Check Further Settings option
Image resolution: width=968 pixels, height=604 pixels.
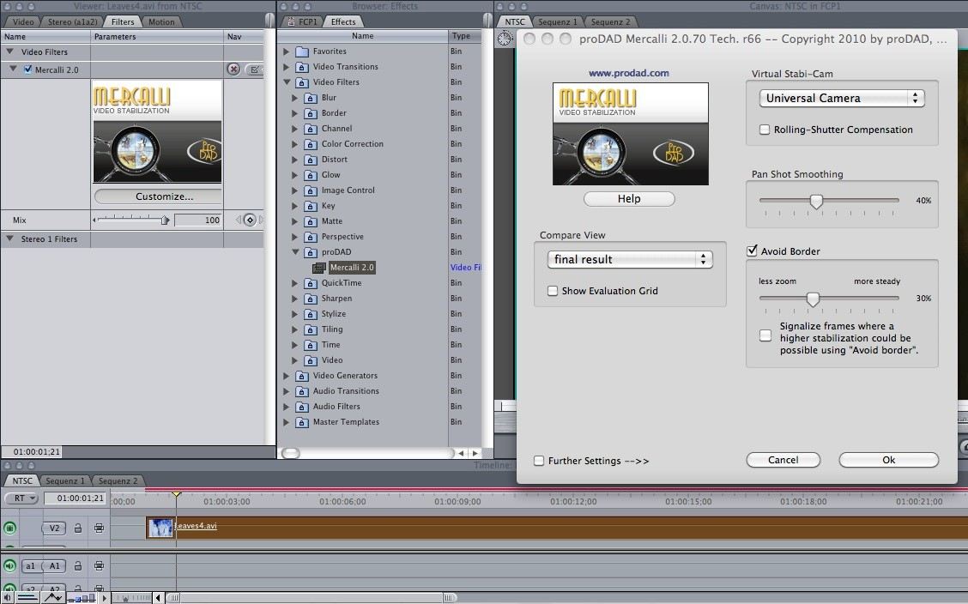pos(539,460)
